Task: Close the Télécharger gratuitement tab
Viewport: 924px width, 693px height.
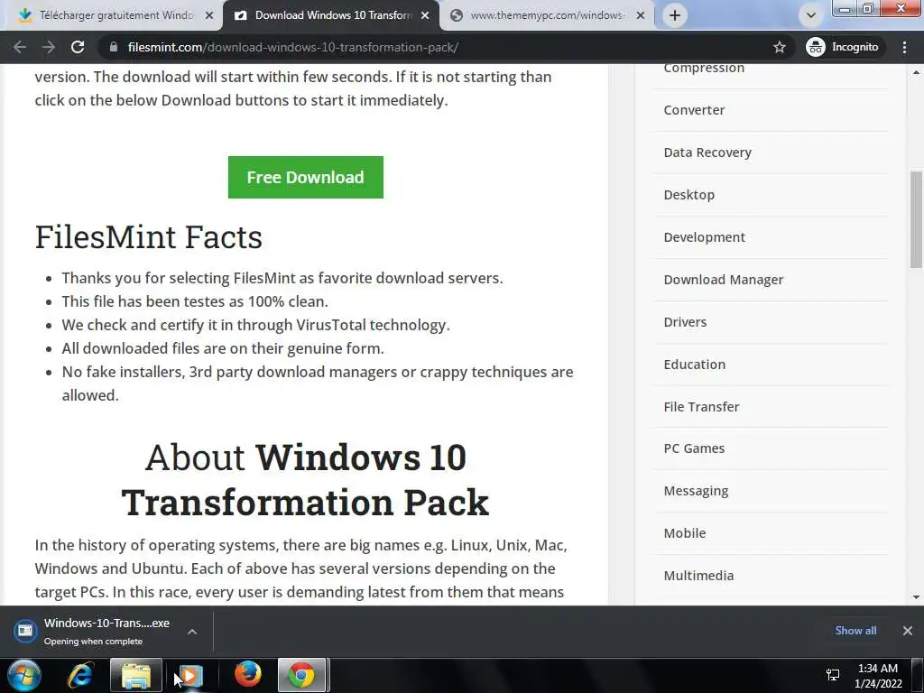Action: pos(209,15)
